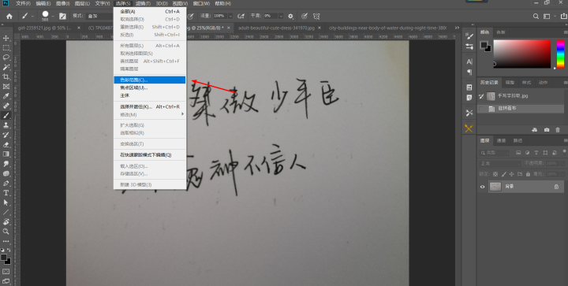
Task: Toggle airbrush build-up button in options bar
Action: coord(241,16)
